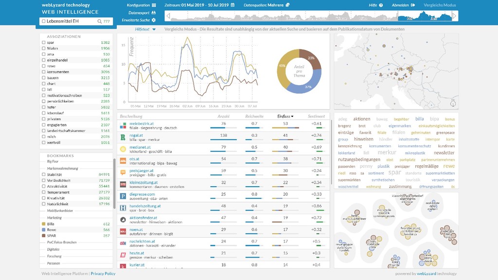498x280 pixels.
Task: Click the SPAR color swatch
Action: pyautogui.click(x=43, y=236)
